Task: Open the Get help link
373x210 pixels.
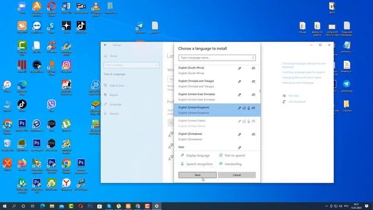Action: tap(294, 96)
